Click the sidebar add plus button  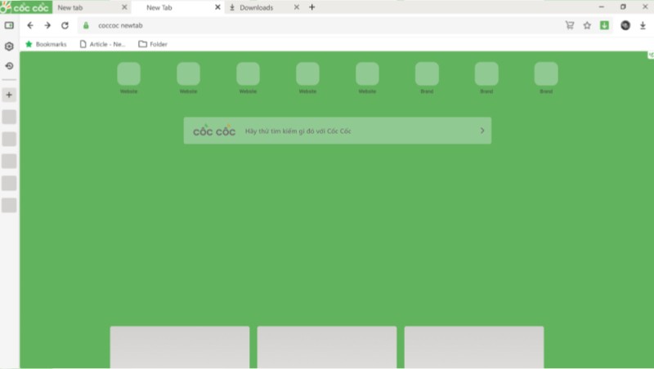(x=9, y=95)
